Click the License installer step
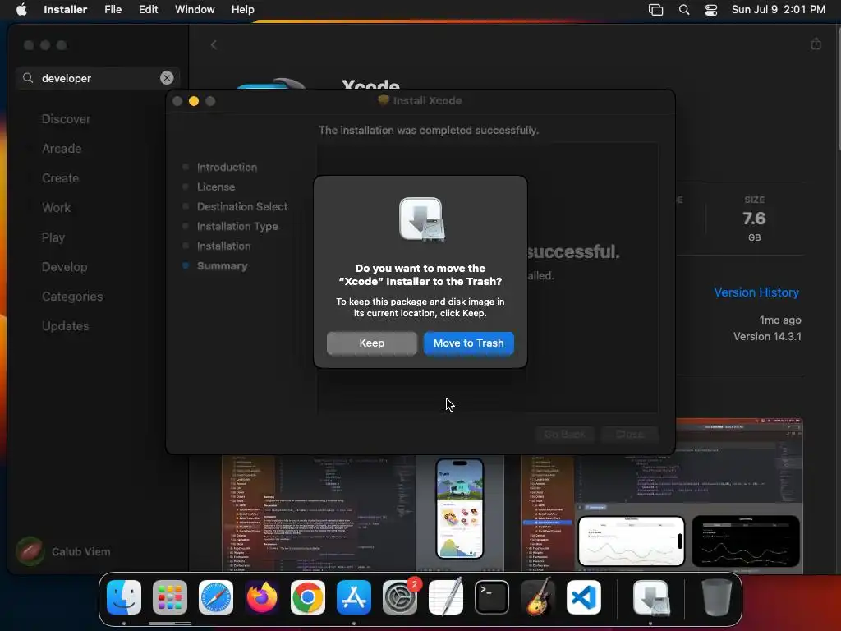Screen dimensions: 841x631 coord(216,187)
